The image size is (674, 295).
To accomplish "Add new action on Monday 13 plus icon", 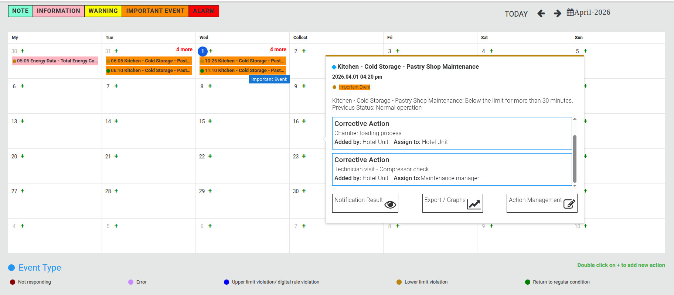I will point(22,121).
